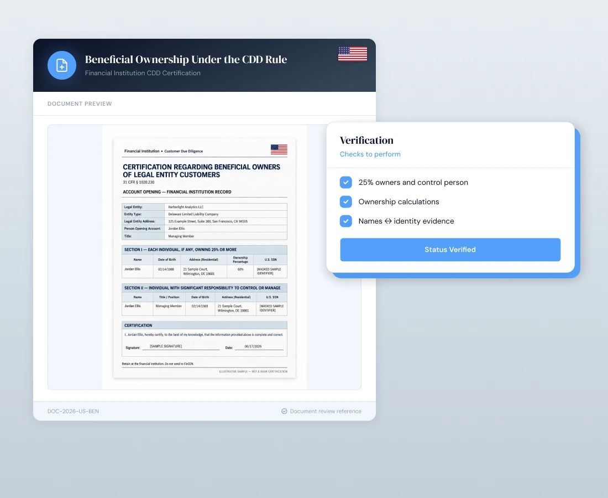
Task: Click the Status Verified button
Action: 450,250
